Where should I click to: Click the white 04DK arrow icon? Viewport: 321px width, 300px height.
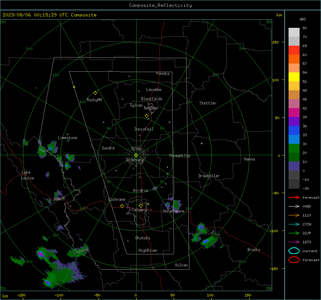pos(294,206)
